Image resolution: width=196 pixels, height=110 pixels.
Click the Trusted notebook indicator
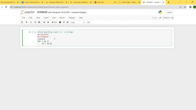tap(154, 18)
